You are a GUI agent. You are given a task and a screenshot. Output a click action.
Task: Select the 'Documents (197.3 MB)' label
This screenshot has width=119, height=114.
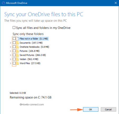(31, 43)
